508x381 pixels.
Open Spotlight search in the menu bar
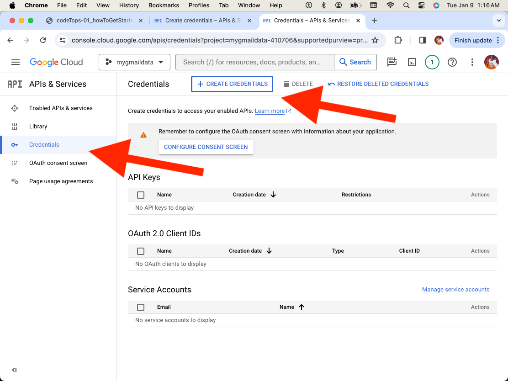point(406,5)
